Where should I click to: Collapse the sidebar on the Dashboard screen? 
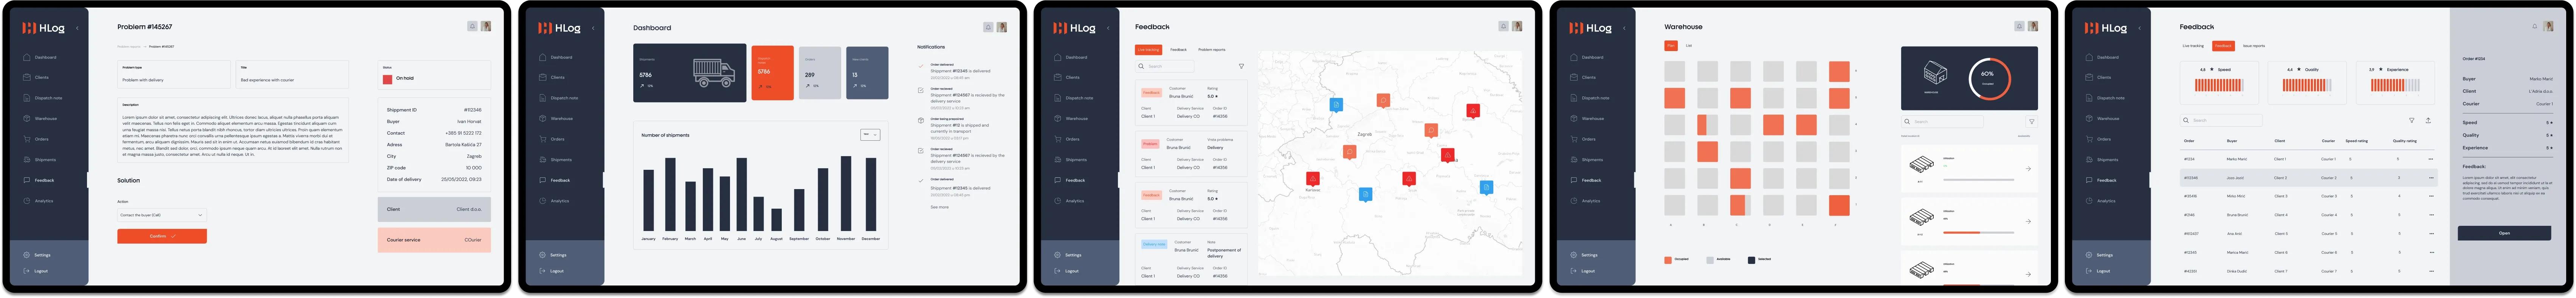pyautogui.click(x=593, y=28)
